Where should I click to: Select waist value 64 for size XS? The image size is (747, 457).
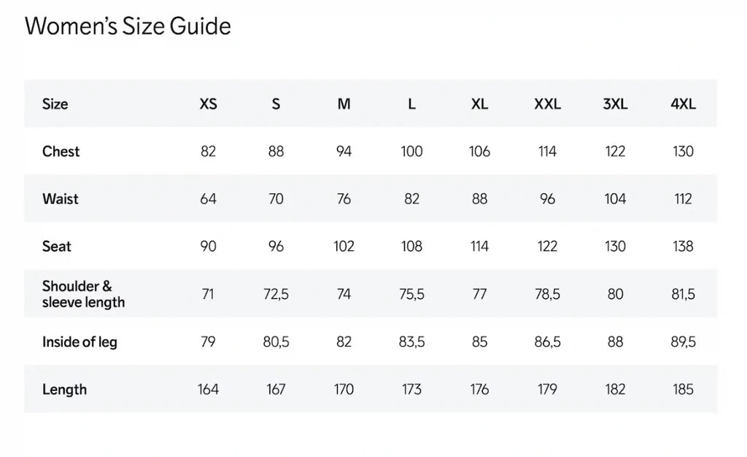(208, 199)
